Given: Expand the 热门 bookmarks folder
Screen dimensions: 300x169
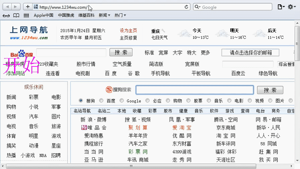Looking at the screenshot, I should click(120, 15).
